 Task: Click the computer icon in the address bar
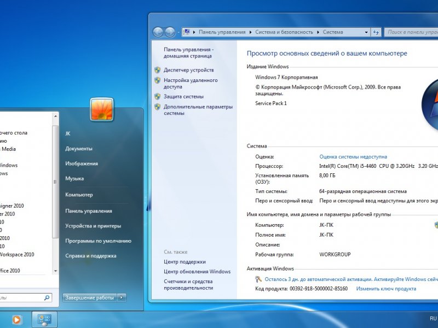[x=187, y=32]
